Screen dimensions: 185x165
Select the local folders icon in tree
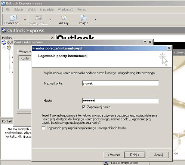pos(9,48)
